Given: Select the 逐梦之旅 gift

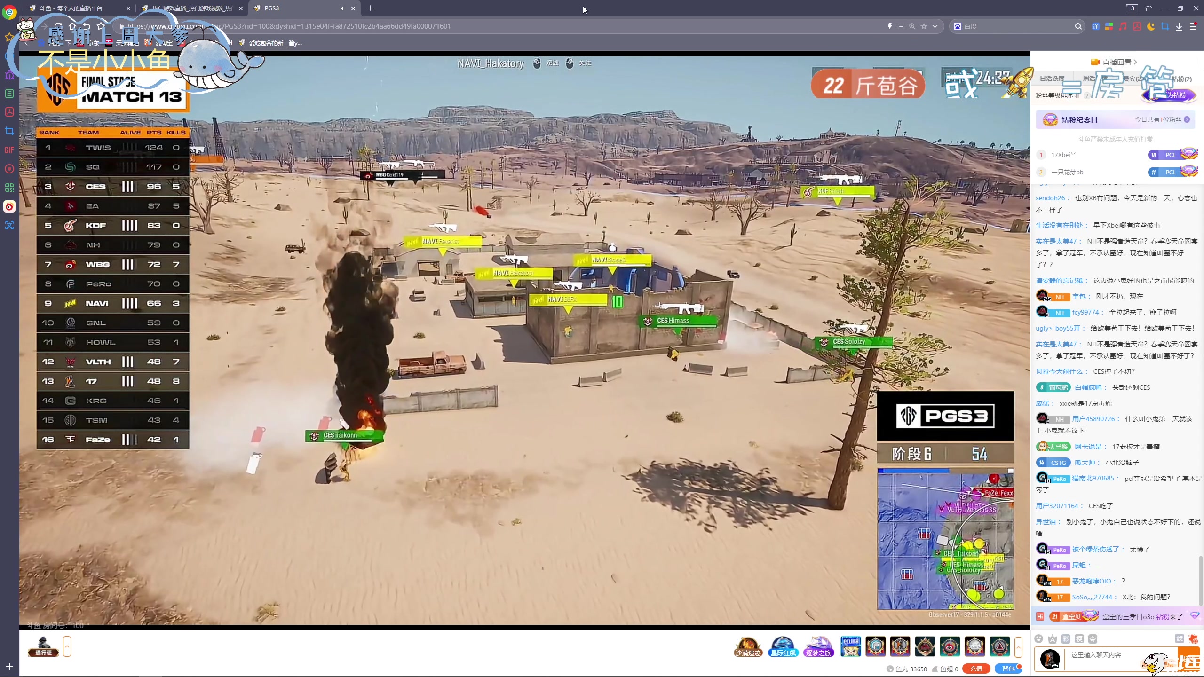Looking at the screenshot, I should pyautogui.click(x=819, y=647).
